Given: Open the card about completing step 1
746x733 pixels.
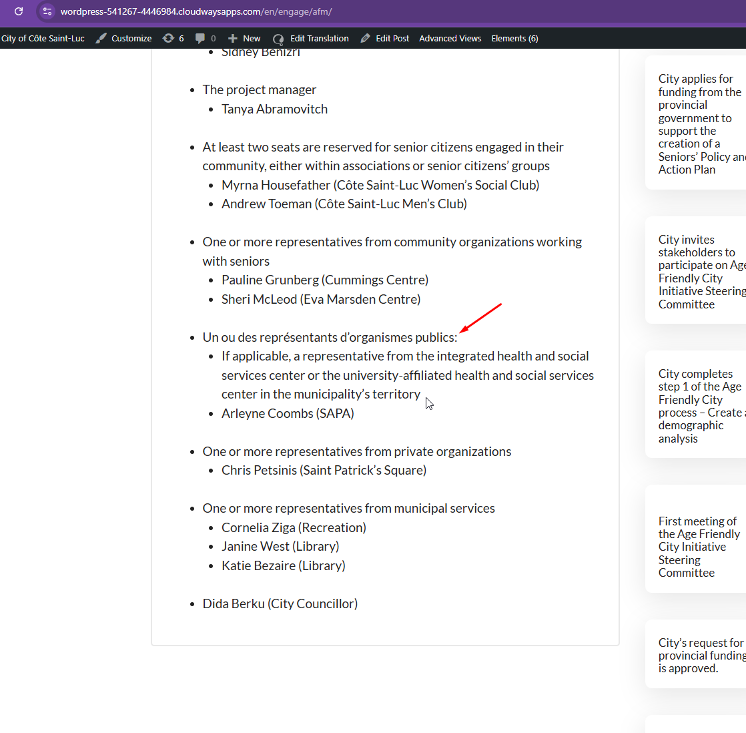Looking at the screenshot, I should click(x=695, y=405).
